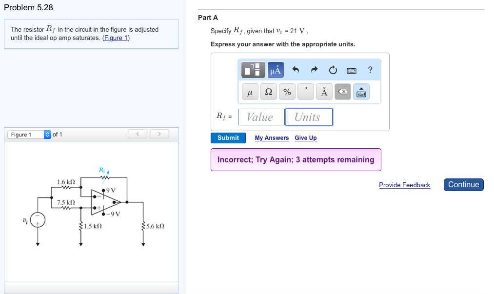The image size is (494, 294).
Task: Reset the answer with circular arrow icon
Action: [x=333, y=70]
